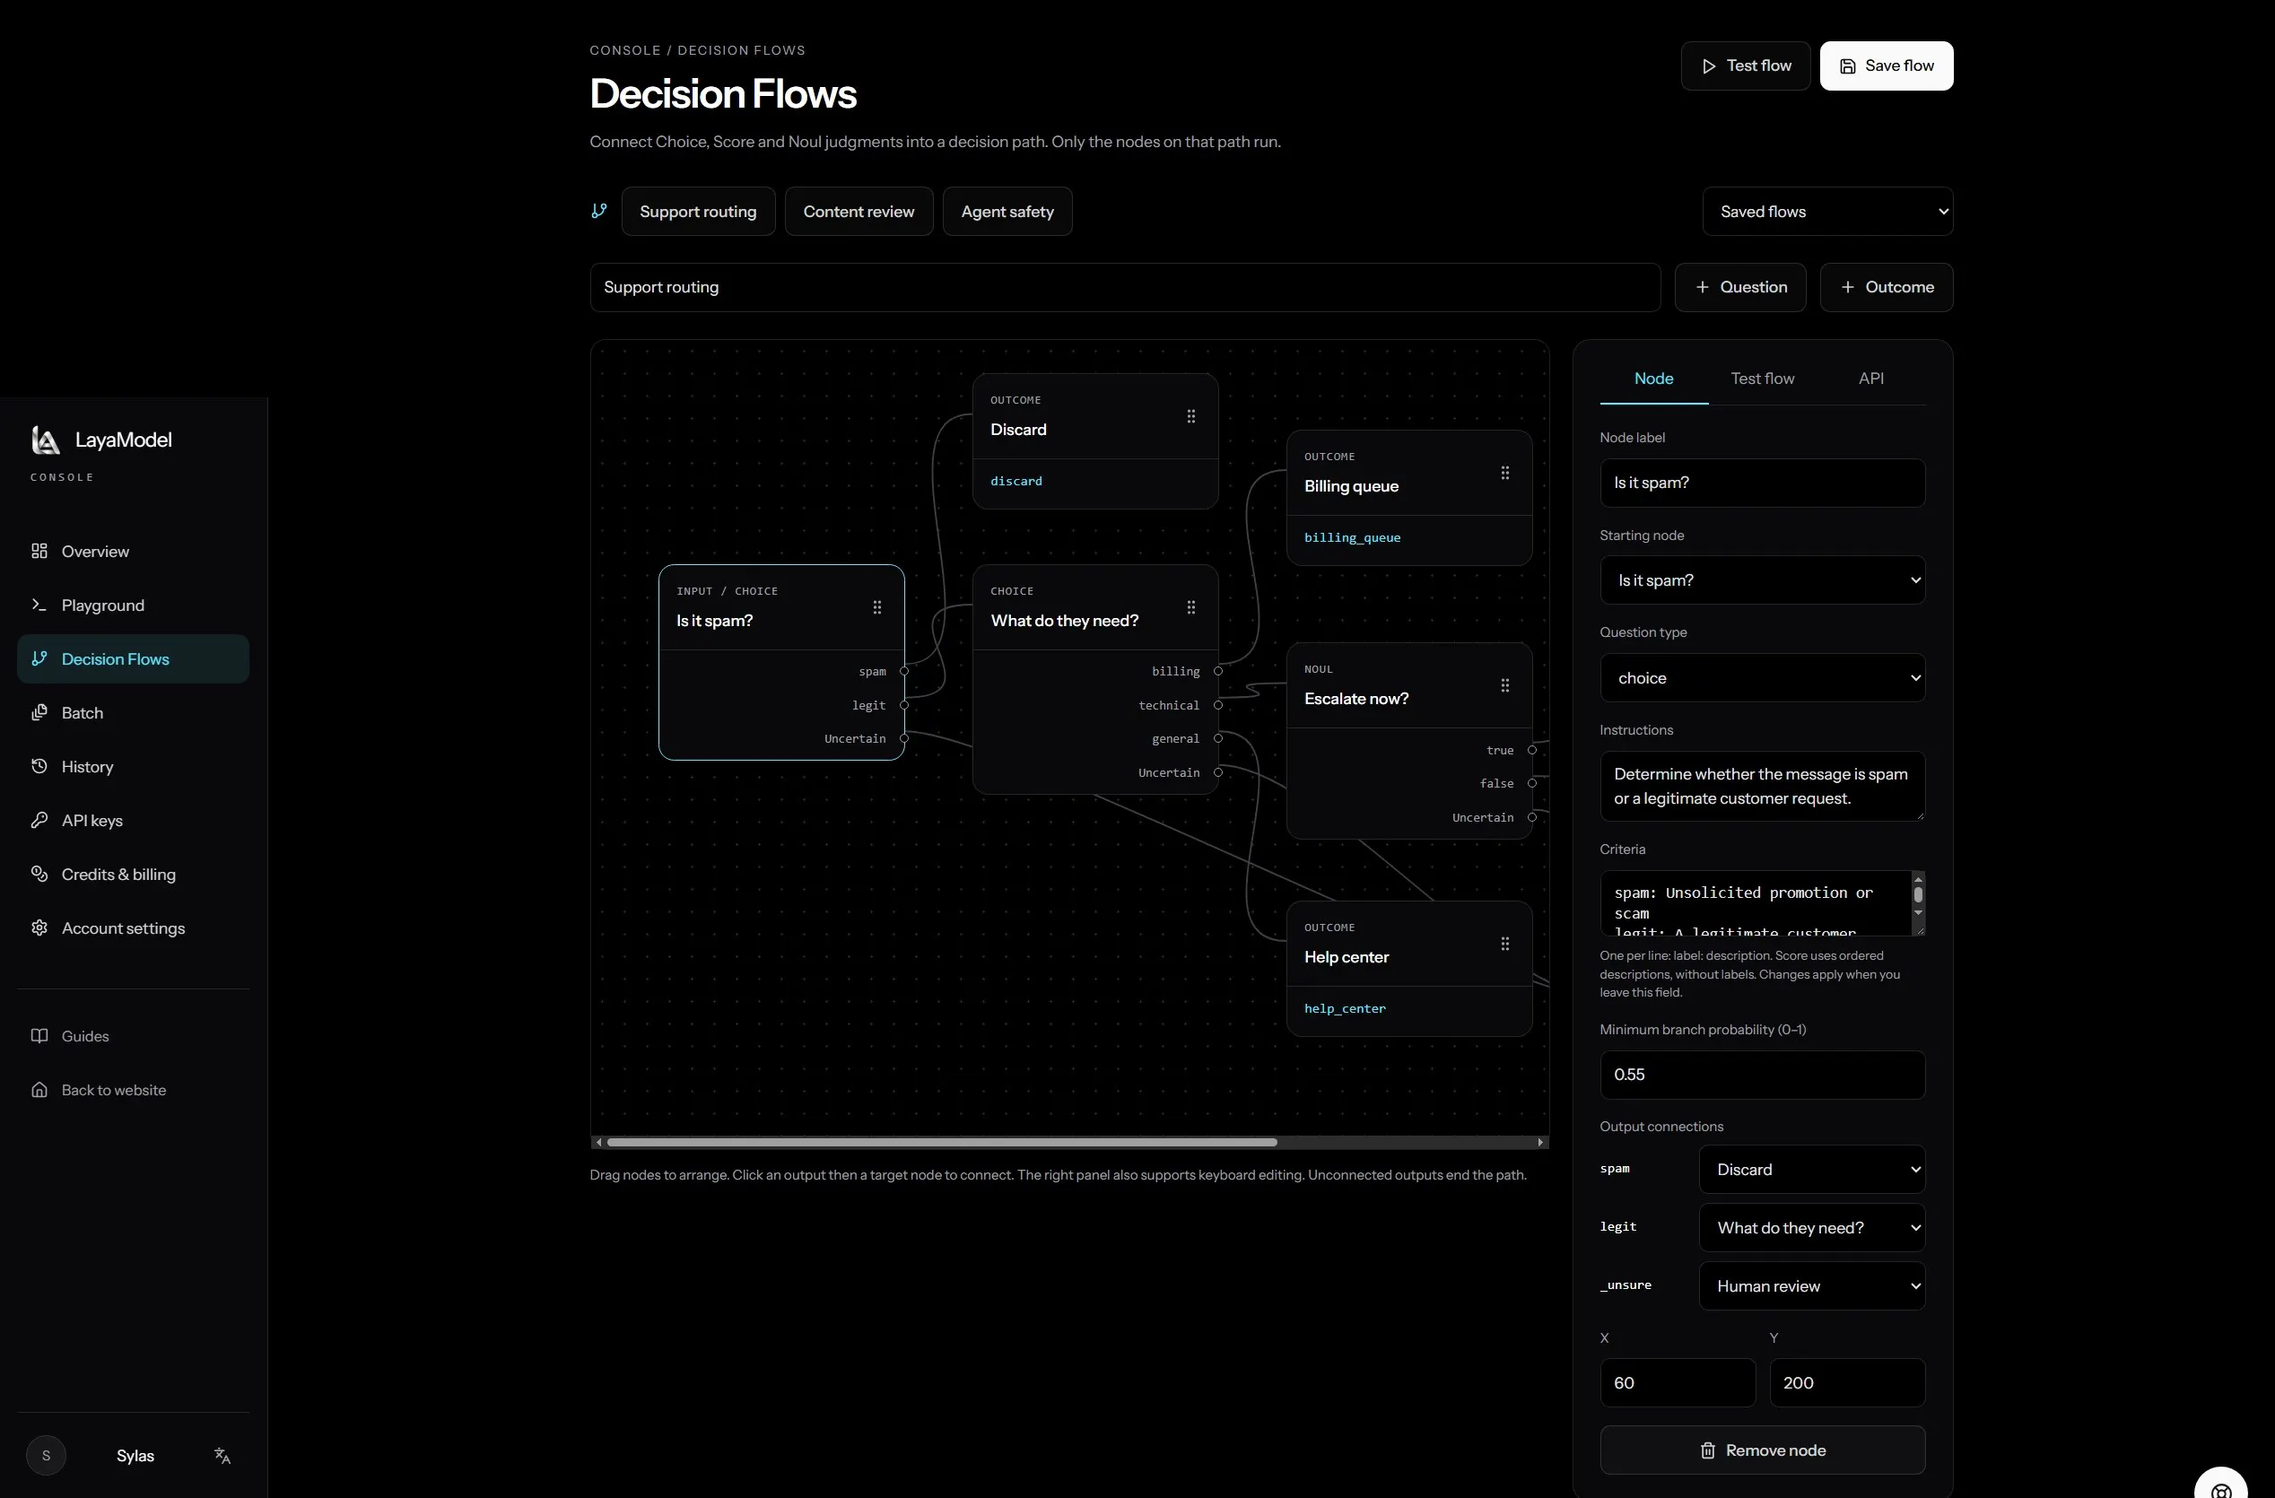Open History in the sidebar

(x=133, y=767)
